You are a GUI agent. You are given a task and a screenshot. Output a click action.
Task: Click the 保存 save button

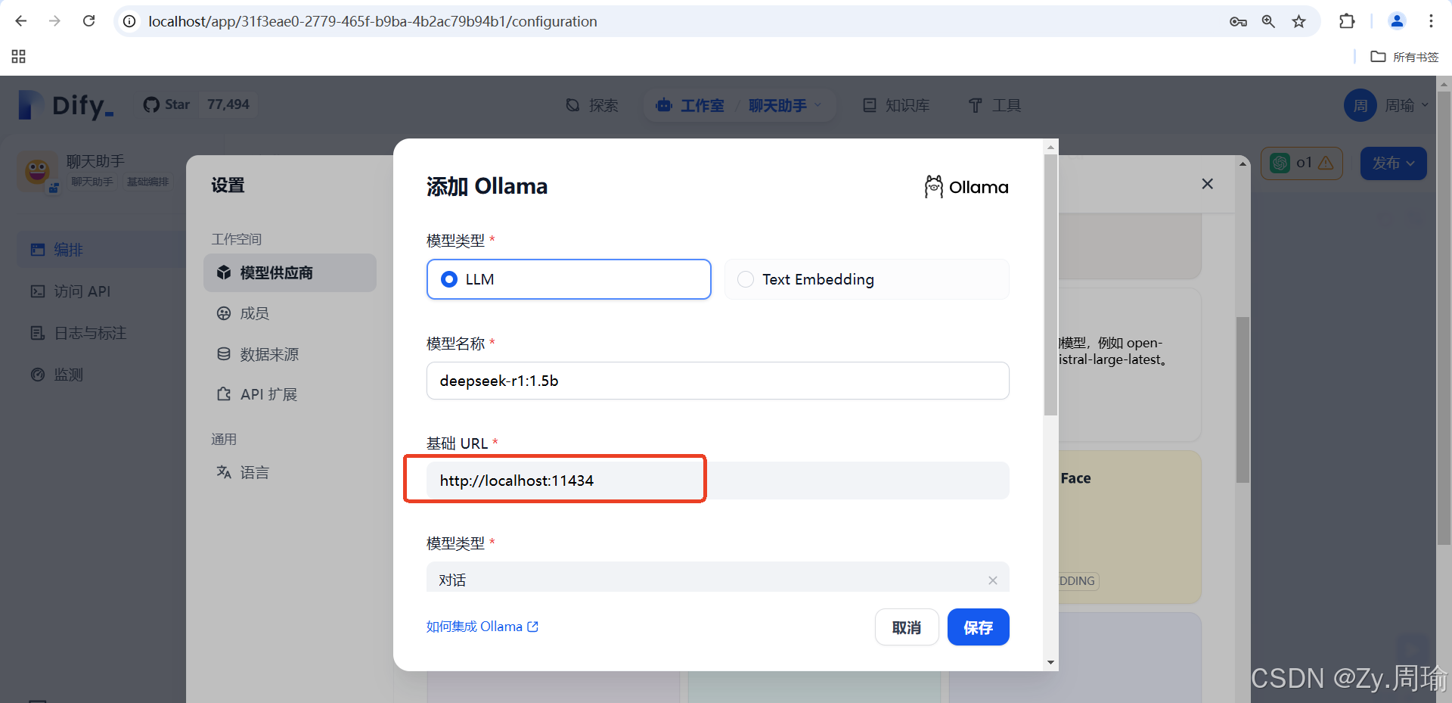(x=978, y=627)
